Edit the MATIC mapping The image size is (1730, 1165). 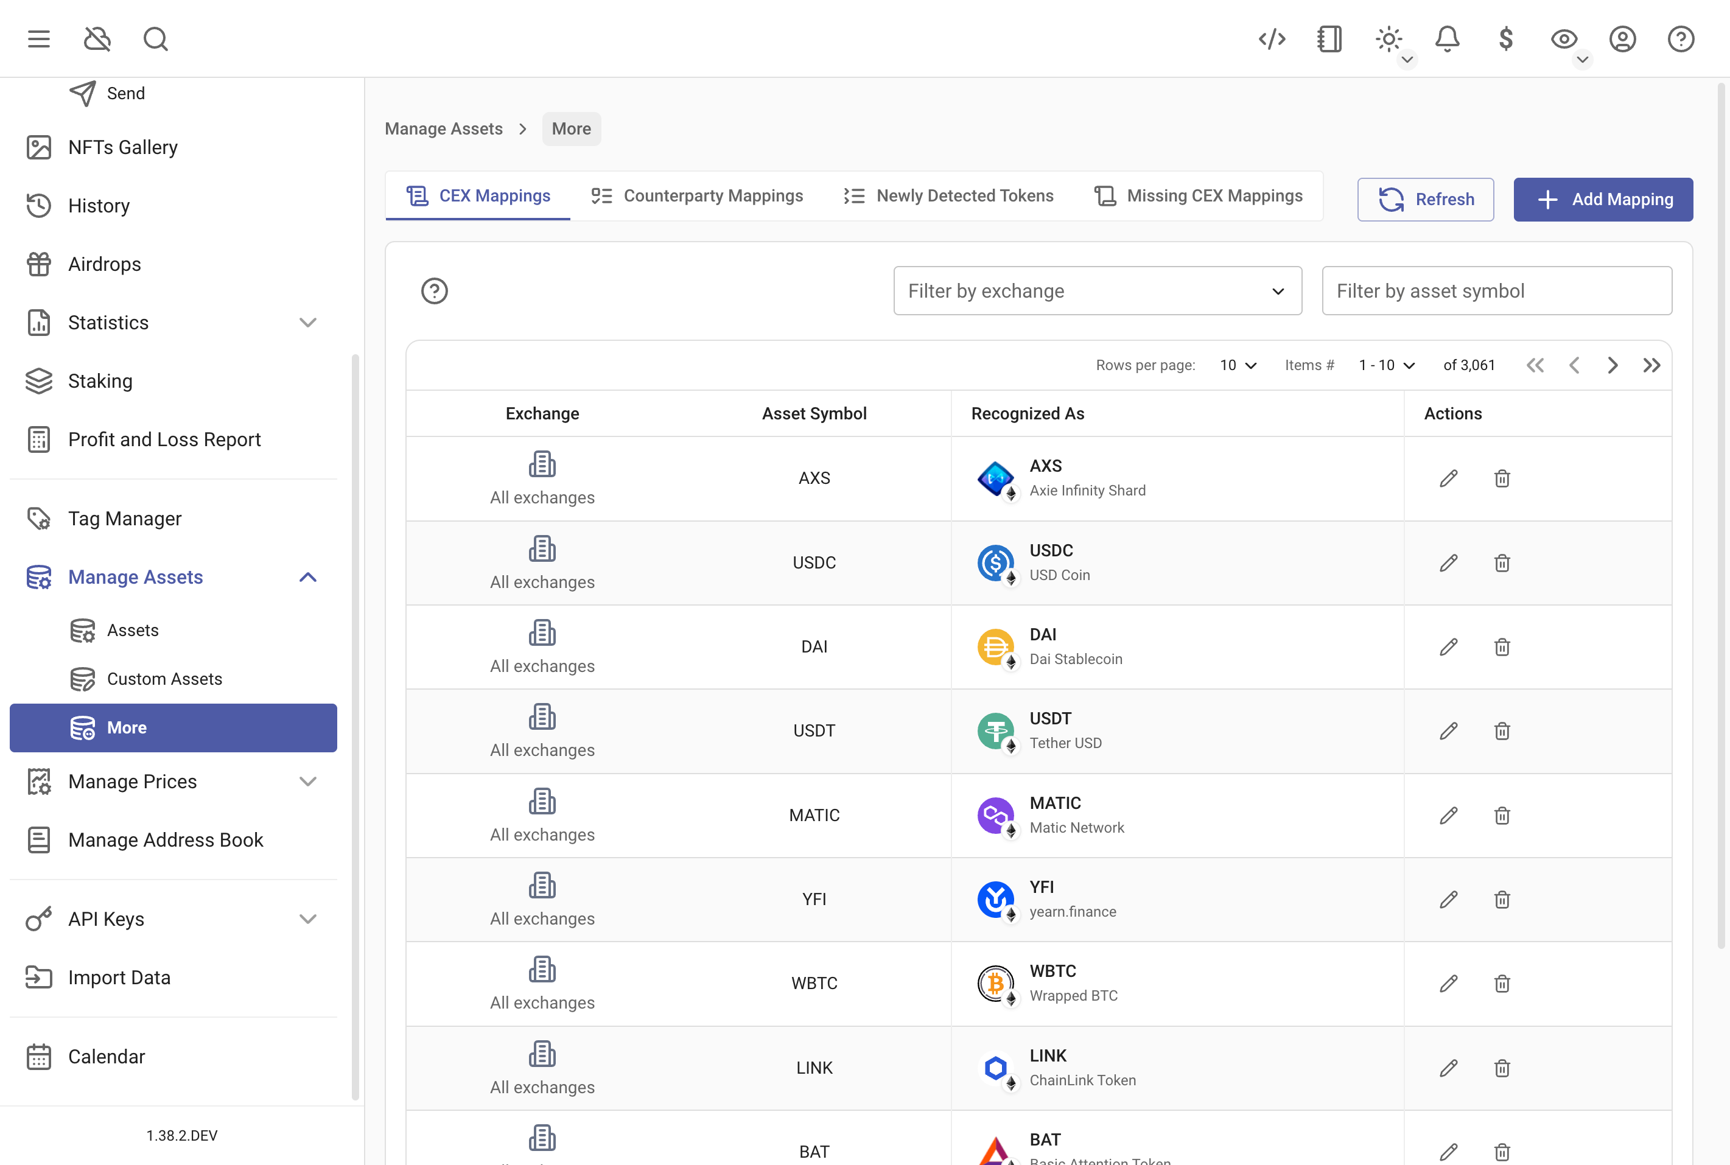[x=1448, y=815]
